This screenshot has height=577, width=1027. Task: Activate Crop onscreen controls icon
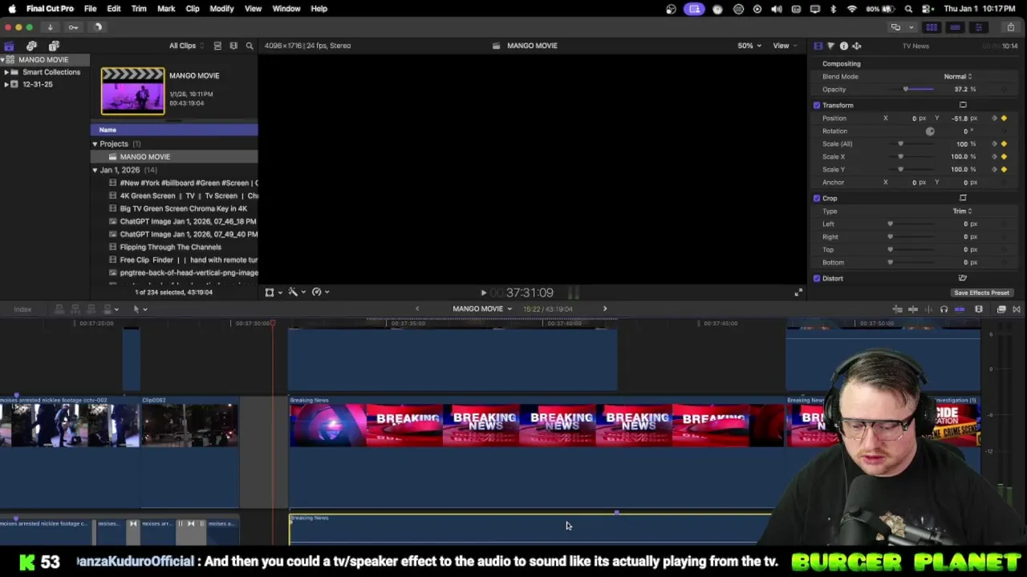click(x=963, y=198)
